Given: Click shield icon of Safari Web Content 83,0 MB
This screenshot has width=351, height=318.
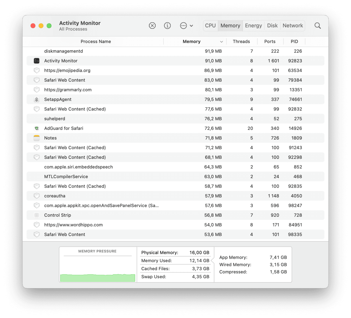Looking at the screenshot, I should tap(37, 80).
